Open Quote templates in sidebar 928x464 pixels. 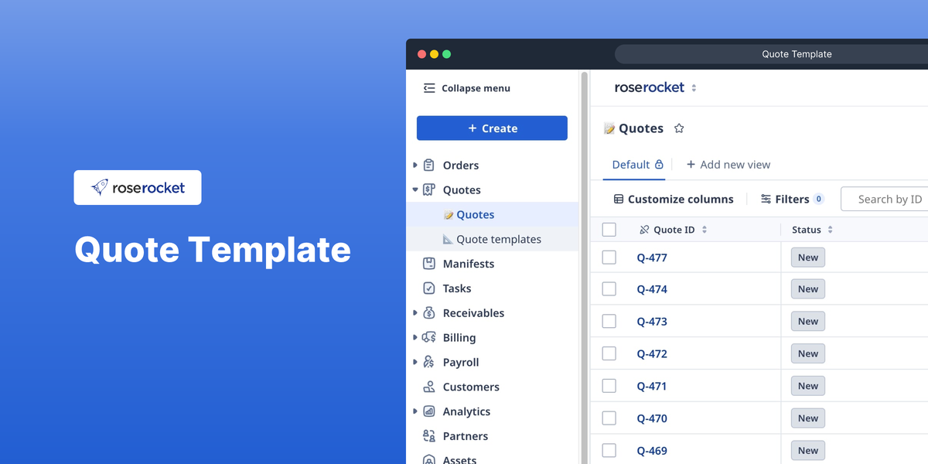click(x=498, y=240)
